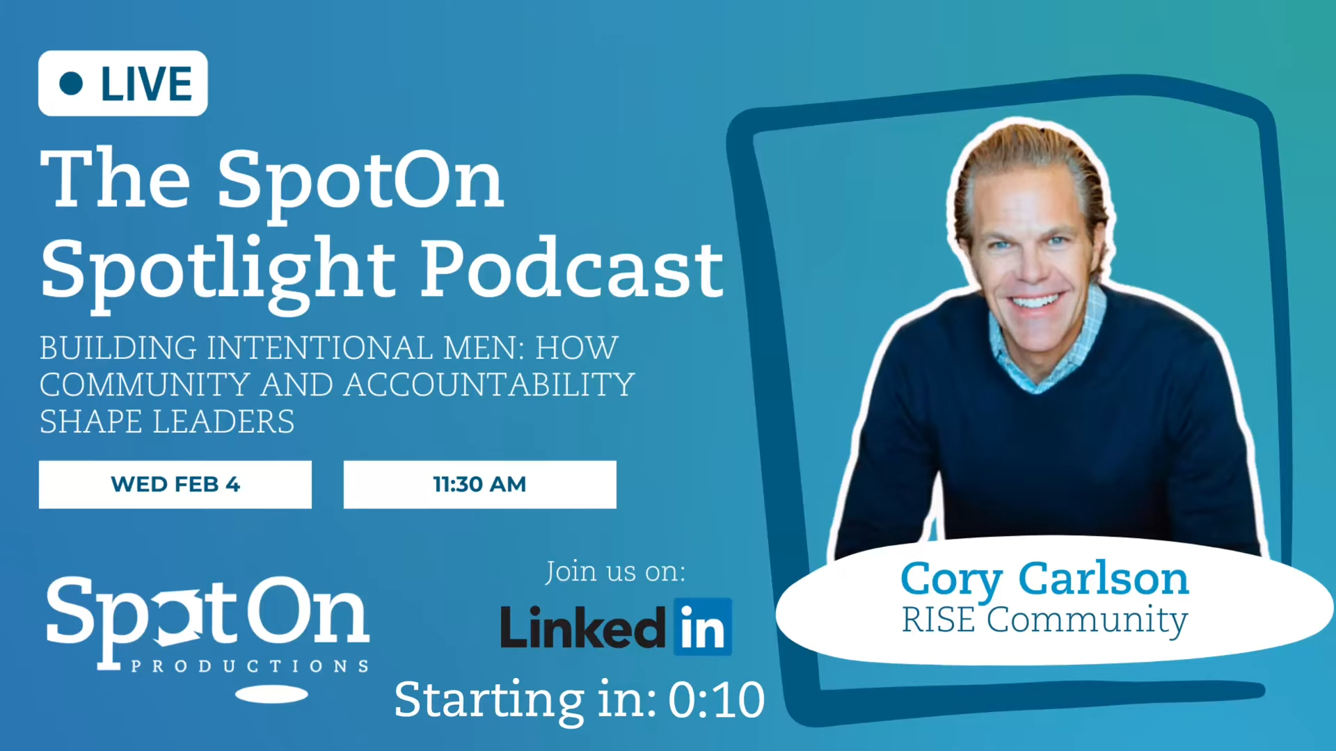Click the Cory Carlson name text
The height and width of the screenshot is (751, 1336).
(1044, 579)
